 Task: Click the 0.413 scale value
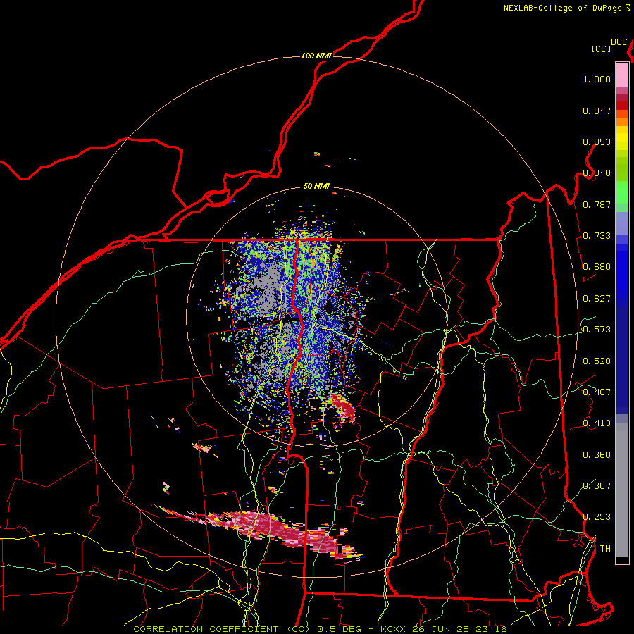[x=597, y=423]
